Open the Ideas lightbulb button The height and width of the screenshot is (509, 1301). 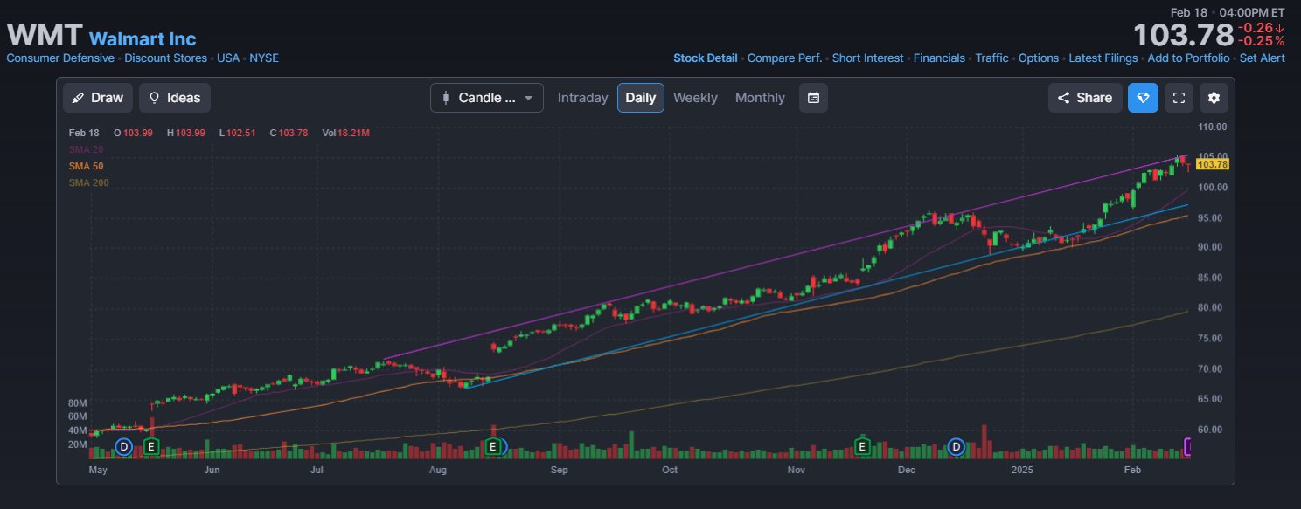[x=175, y=98]
